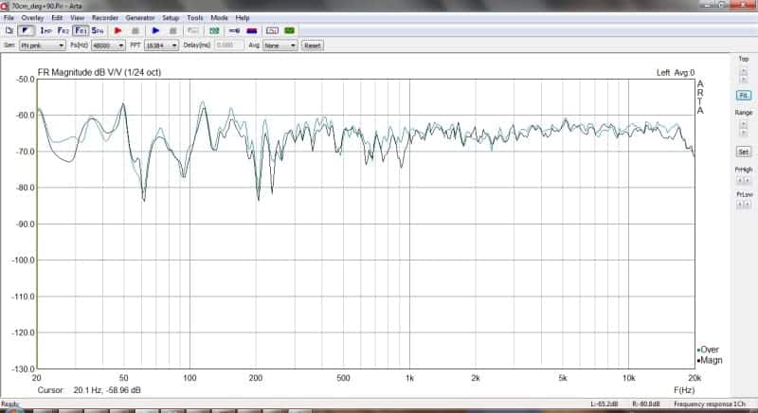Image resolution: width=758 pixels, height=413 pixels.
Task: Click the red and blue color bar icon
Action: (252, 30)
